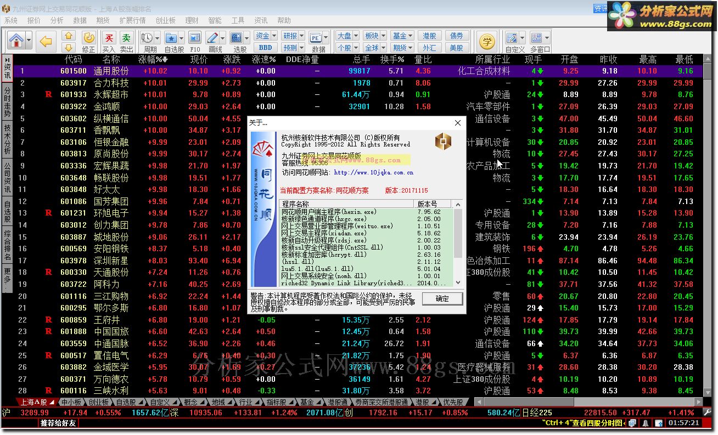Click the 自定义 customize layout icon
The width and height of the screenshot is (718, 435).
pyautogui.click(x=512, y=38)
